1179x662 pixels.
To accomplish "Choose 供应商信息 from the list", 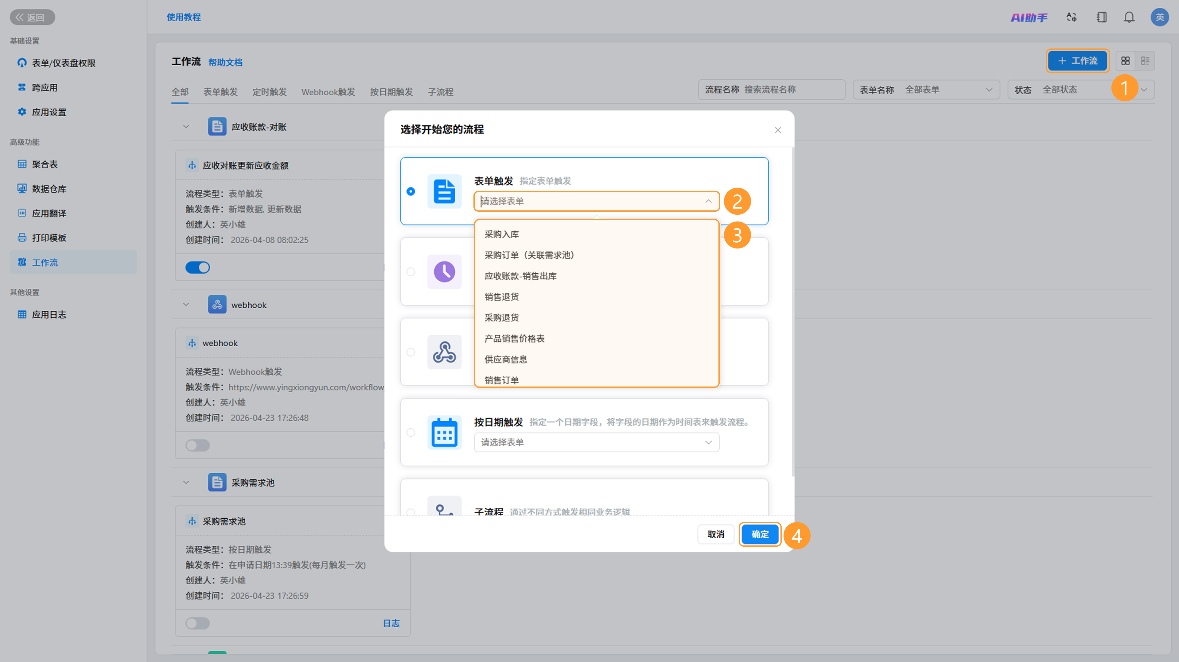I will pyautogui.click(x=596, y=359).
